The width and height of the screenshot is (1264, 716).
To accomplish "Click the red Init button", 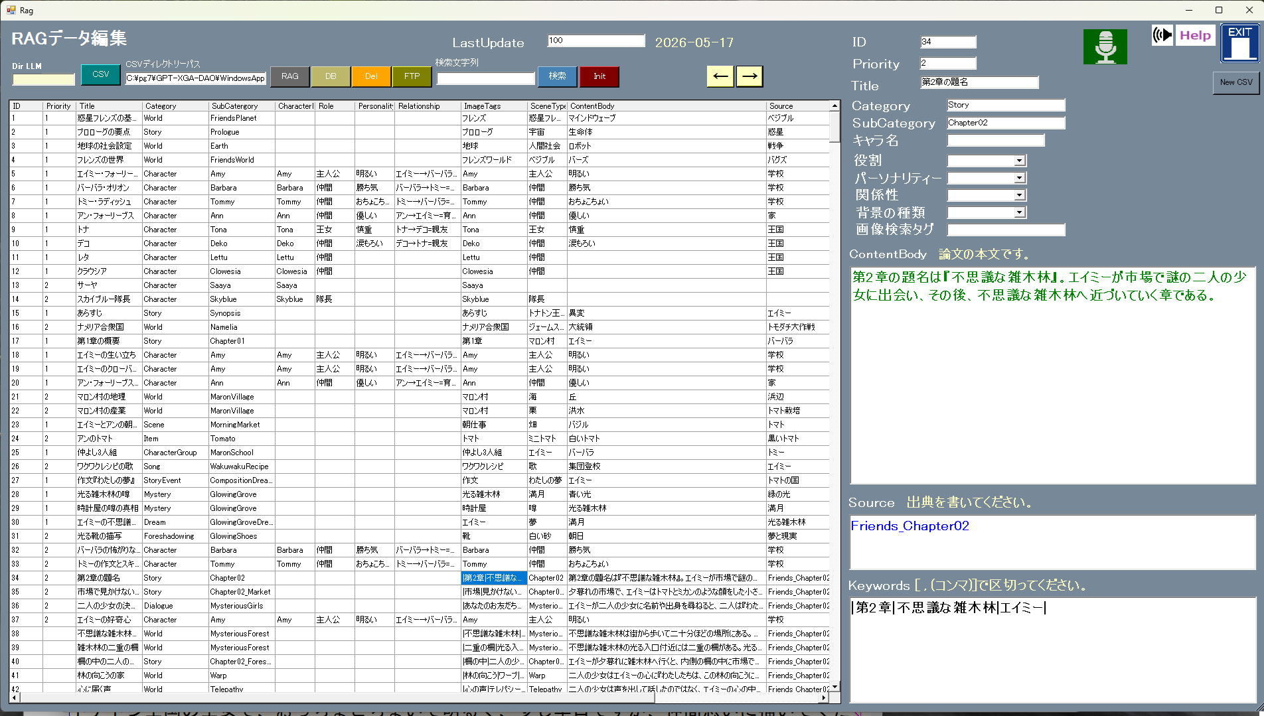I will 599,76.
